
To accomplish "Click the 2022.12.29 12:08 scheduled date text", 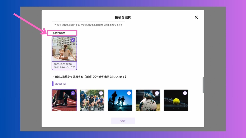I will (x=63, y=64).
